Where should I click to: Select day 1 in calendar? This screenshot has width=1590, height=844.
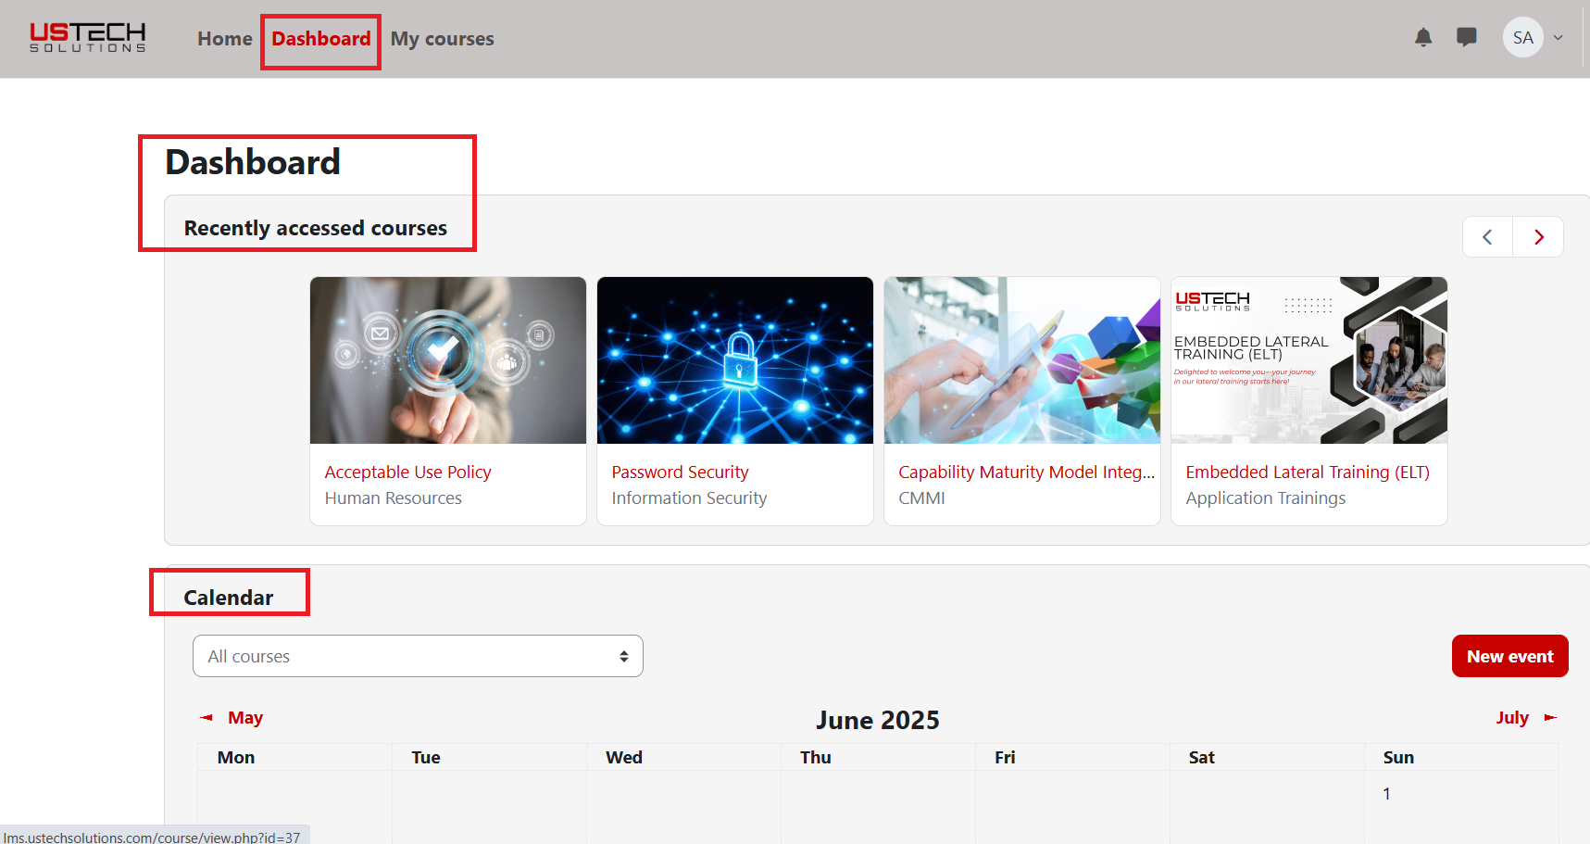(x=1386, y=794)
